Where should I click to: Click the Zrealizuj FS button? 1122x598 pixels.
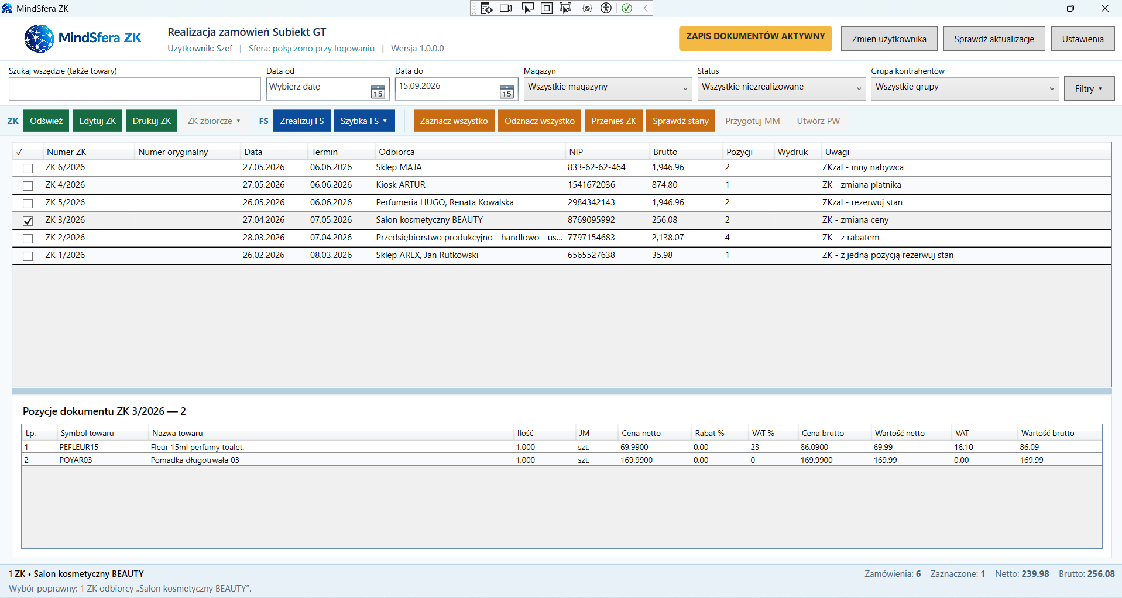point(302,121)
